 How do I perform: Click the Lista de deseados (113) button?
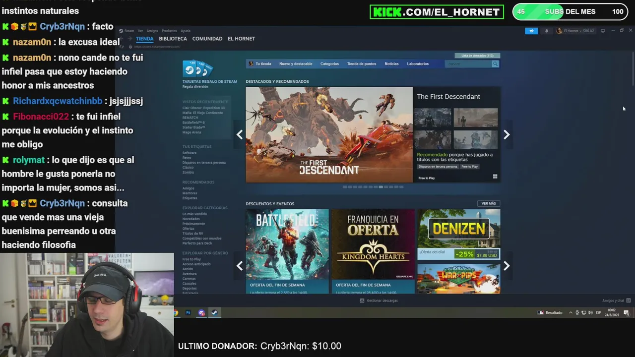click(x=477, y=56)
